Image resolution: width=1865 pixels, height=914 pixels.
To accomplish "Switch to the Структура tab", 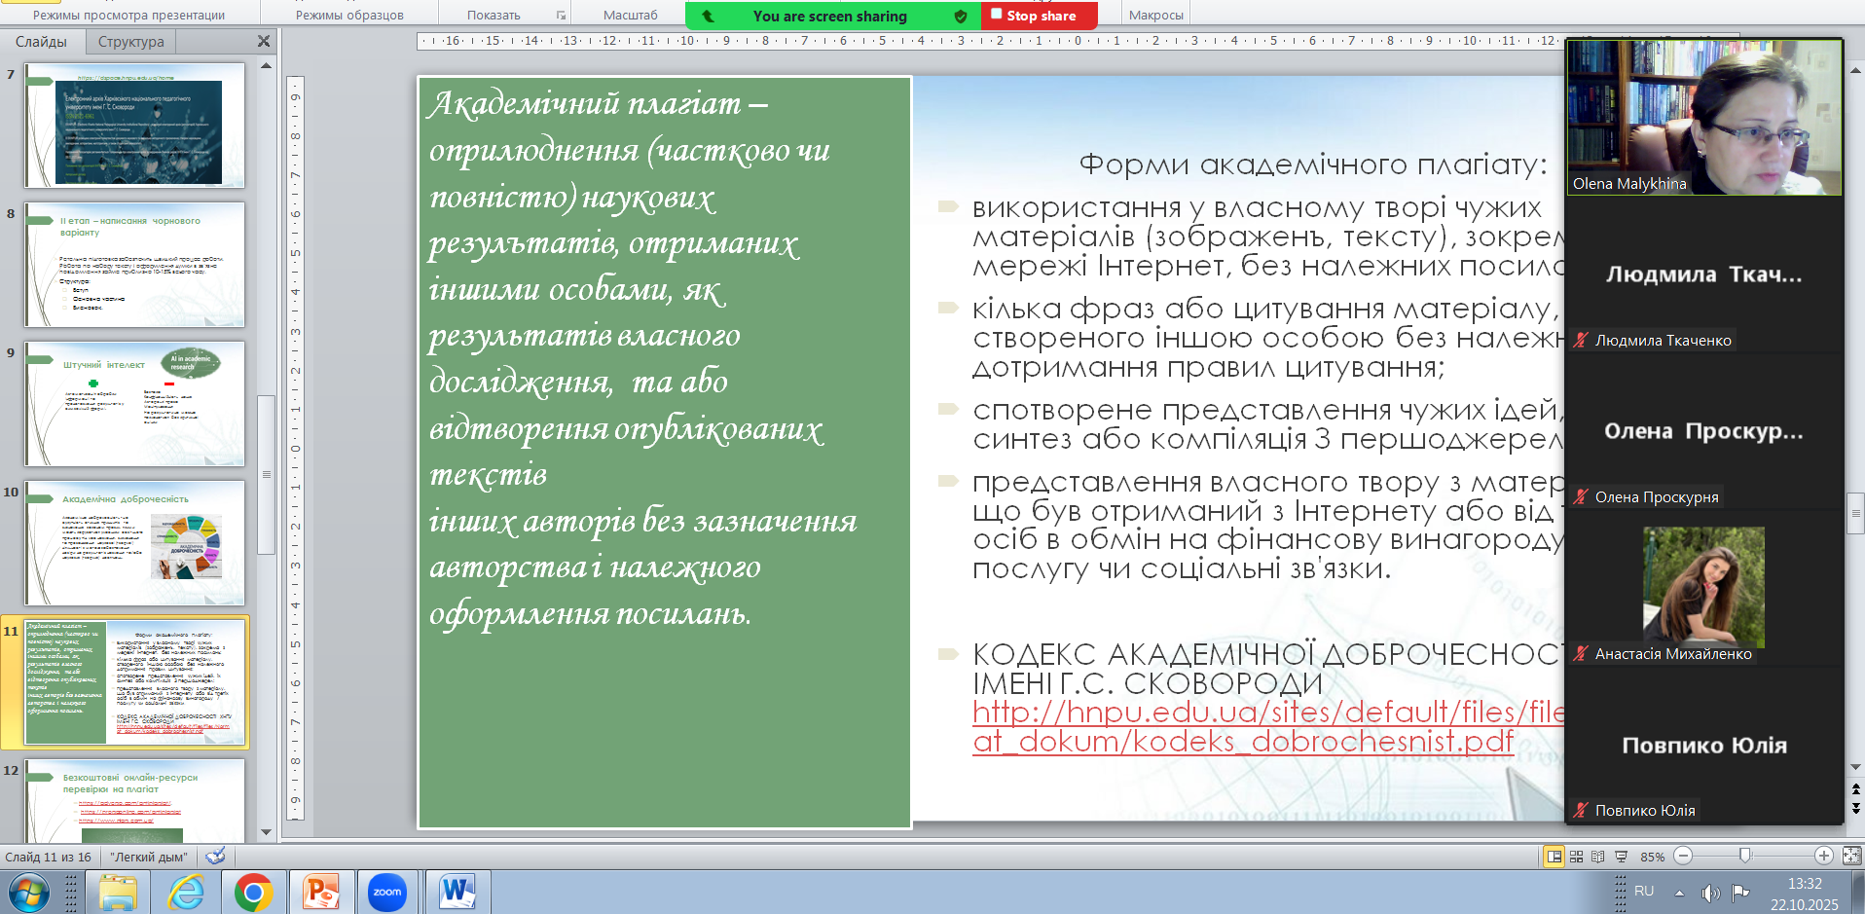I will coord(131,42).
